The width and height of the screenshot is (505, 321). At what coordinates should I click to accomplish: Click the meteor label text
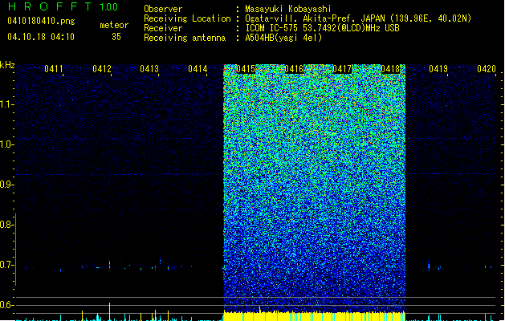coord(114,25)
